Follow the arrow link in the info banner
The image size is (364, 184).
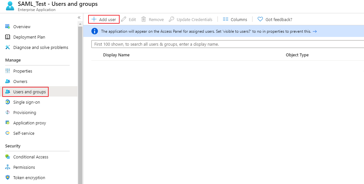pyautogui.click(x=314, y=31)
